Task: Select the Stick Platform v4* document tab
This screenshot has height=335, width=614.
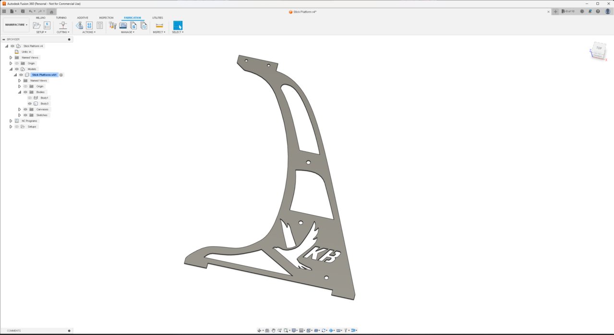Action: (302, 12)
